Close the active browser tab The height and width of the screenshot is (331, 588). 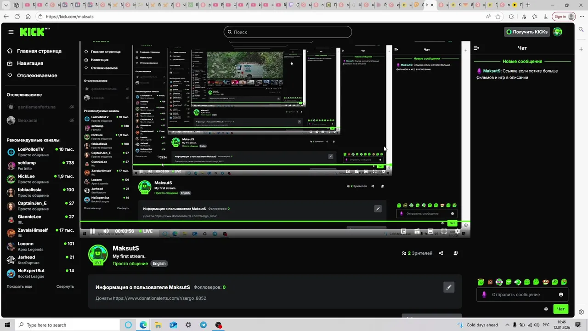click(x=432, y=5)
